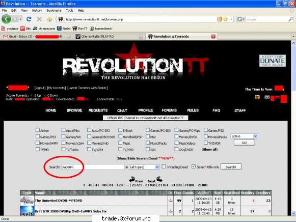Enable the Including Dead checkbox

(x=164, y=166)
